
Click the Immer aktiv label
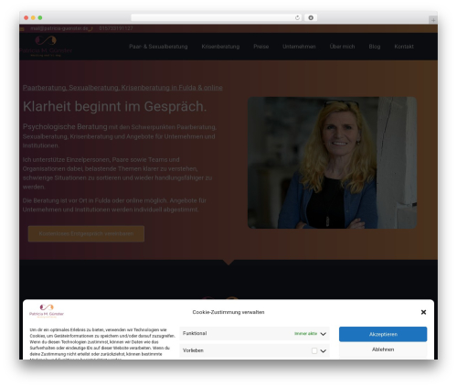click(x=305, y=334)
